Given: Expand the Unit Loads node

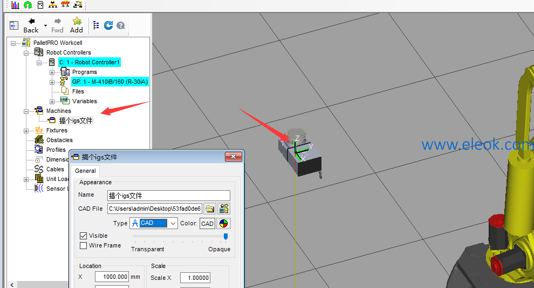Looking at the screenshot, I should click(26, 179).
